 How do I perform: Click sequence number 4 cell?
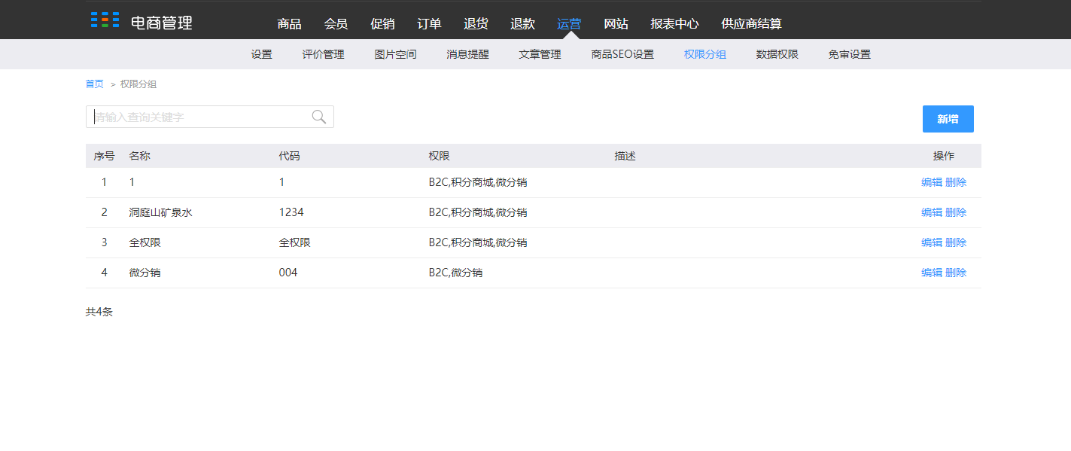105,273
